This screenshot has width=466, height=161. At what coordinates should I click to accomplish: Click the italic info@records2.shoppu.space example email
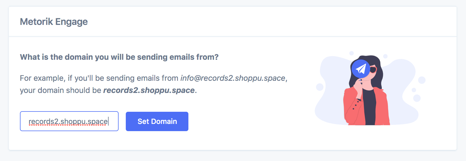point(233,78)
